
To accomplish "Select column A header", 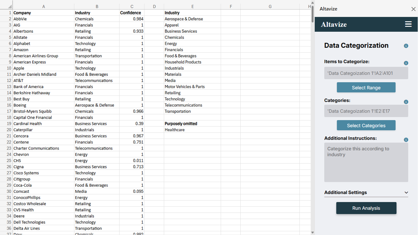I will click(x=43, y=6).
